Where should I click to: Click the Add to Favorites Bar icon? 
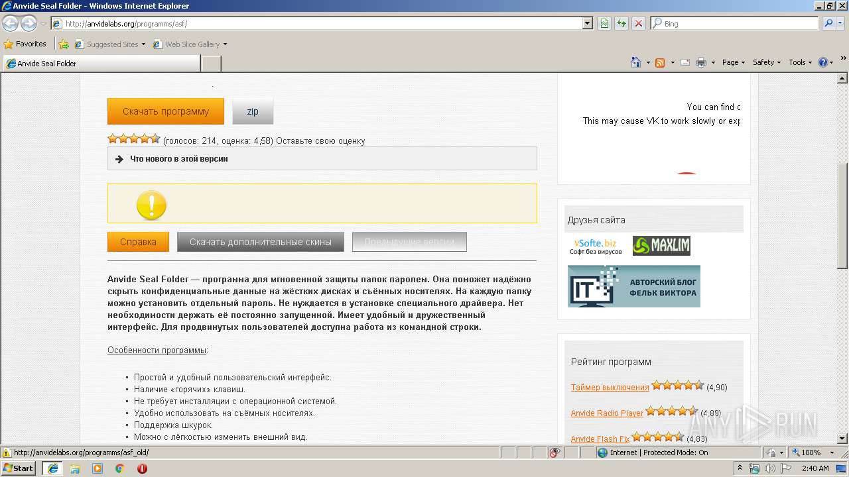click(64, 44)
